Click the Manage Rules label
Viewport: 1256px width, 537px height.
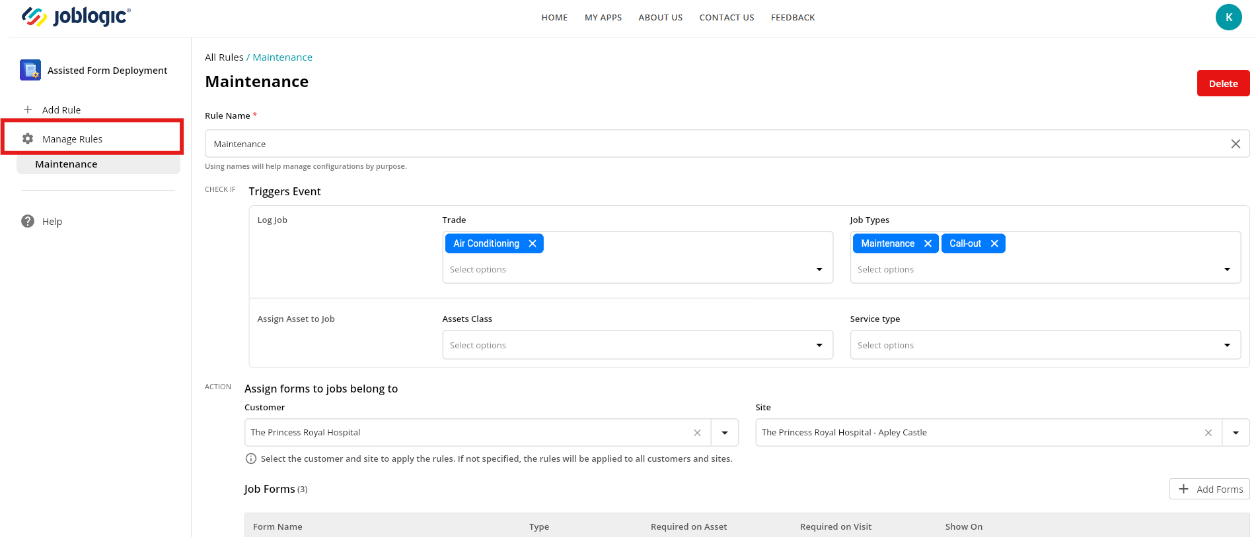point(72,139)
